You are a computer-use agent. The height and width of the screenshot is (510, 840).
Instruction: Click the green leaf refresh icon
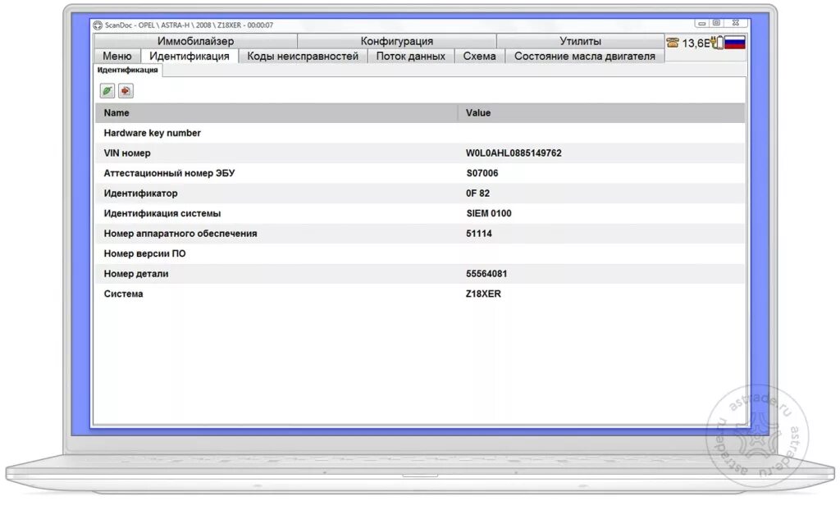pyautogui.click(x=107, y=90)
